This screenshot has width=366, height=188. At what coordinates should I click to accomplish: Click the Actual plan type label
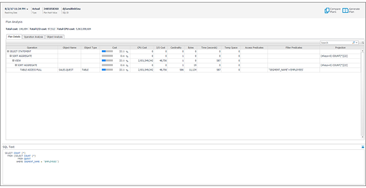36,9
